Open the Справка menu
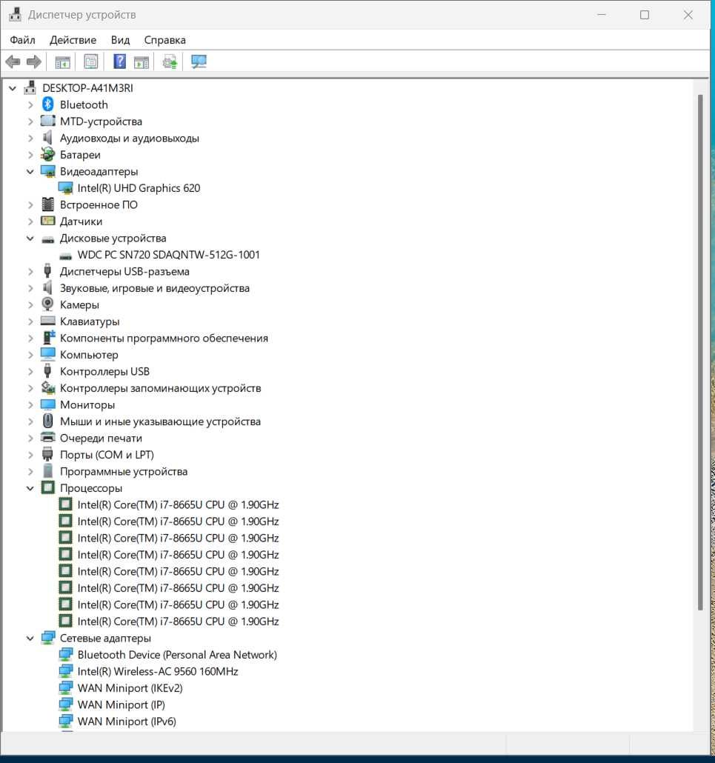This screenshot has width=715, height=763. tap(165, 40)
